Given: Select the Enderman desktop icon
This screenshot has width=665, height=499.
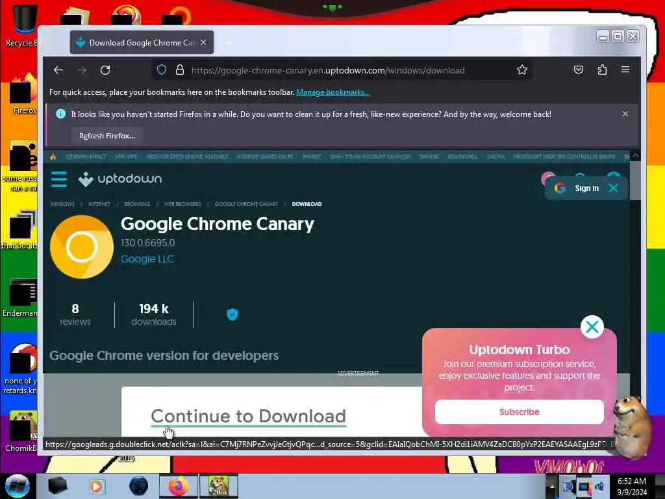Looking at the screenshot, I should pyautogui.click(x=20, y=298).
